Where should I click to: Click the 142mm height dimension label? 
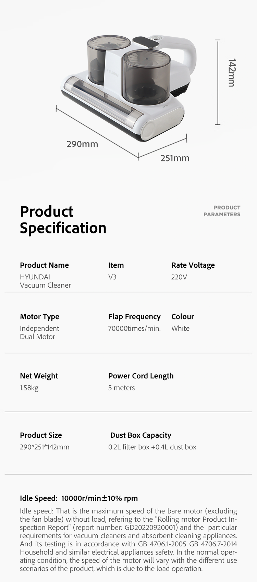click(232, 72)
